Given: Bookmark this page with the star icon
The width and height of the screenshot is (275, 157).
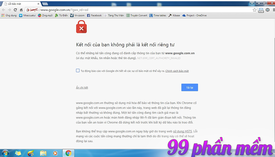Looking at the screenshot, I should (x=254, y=10).
